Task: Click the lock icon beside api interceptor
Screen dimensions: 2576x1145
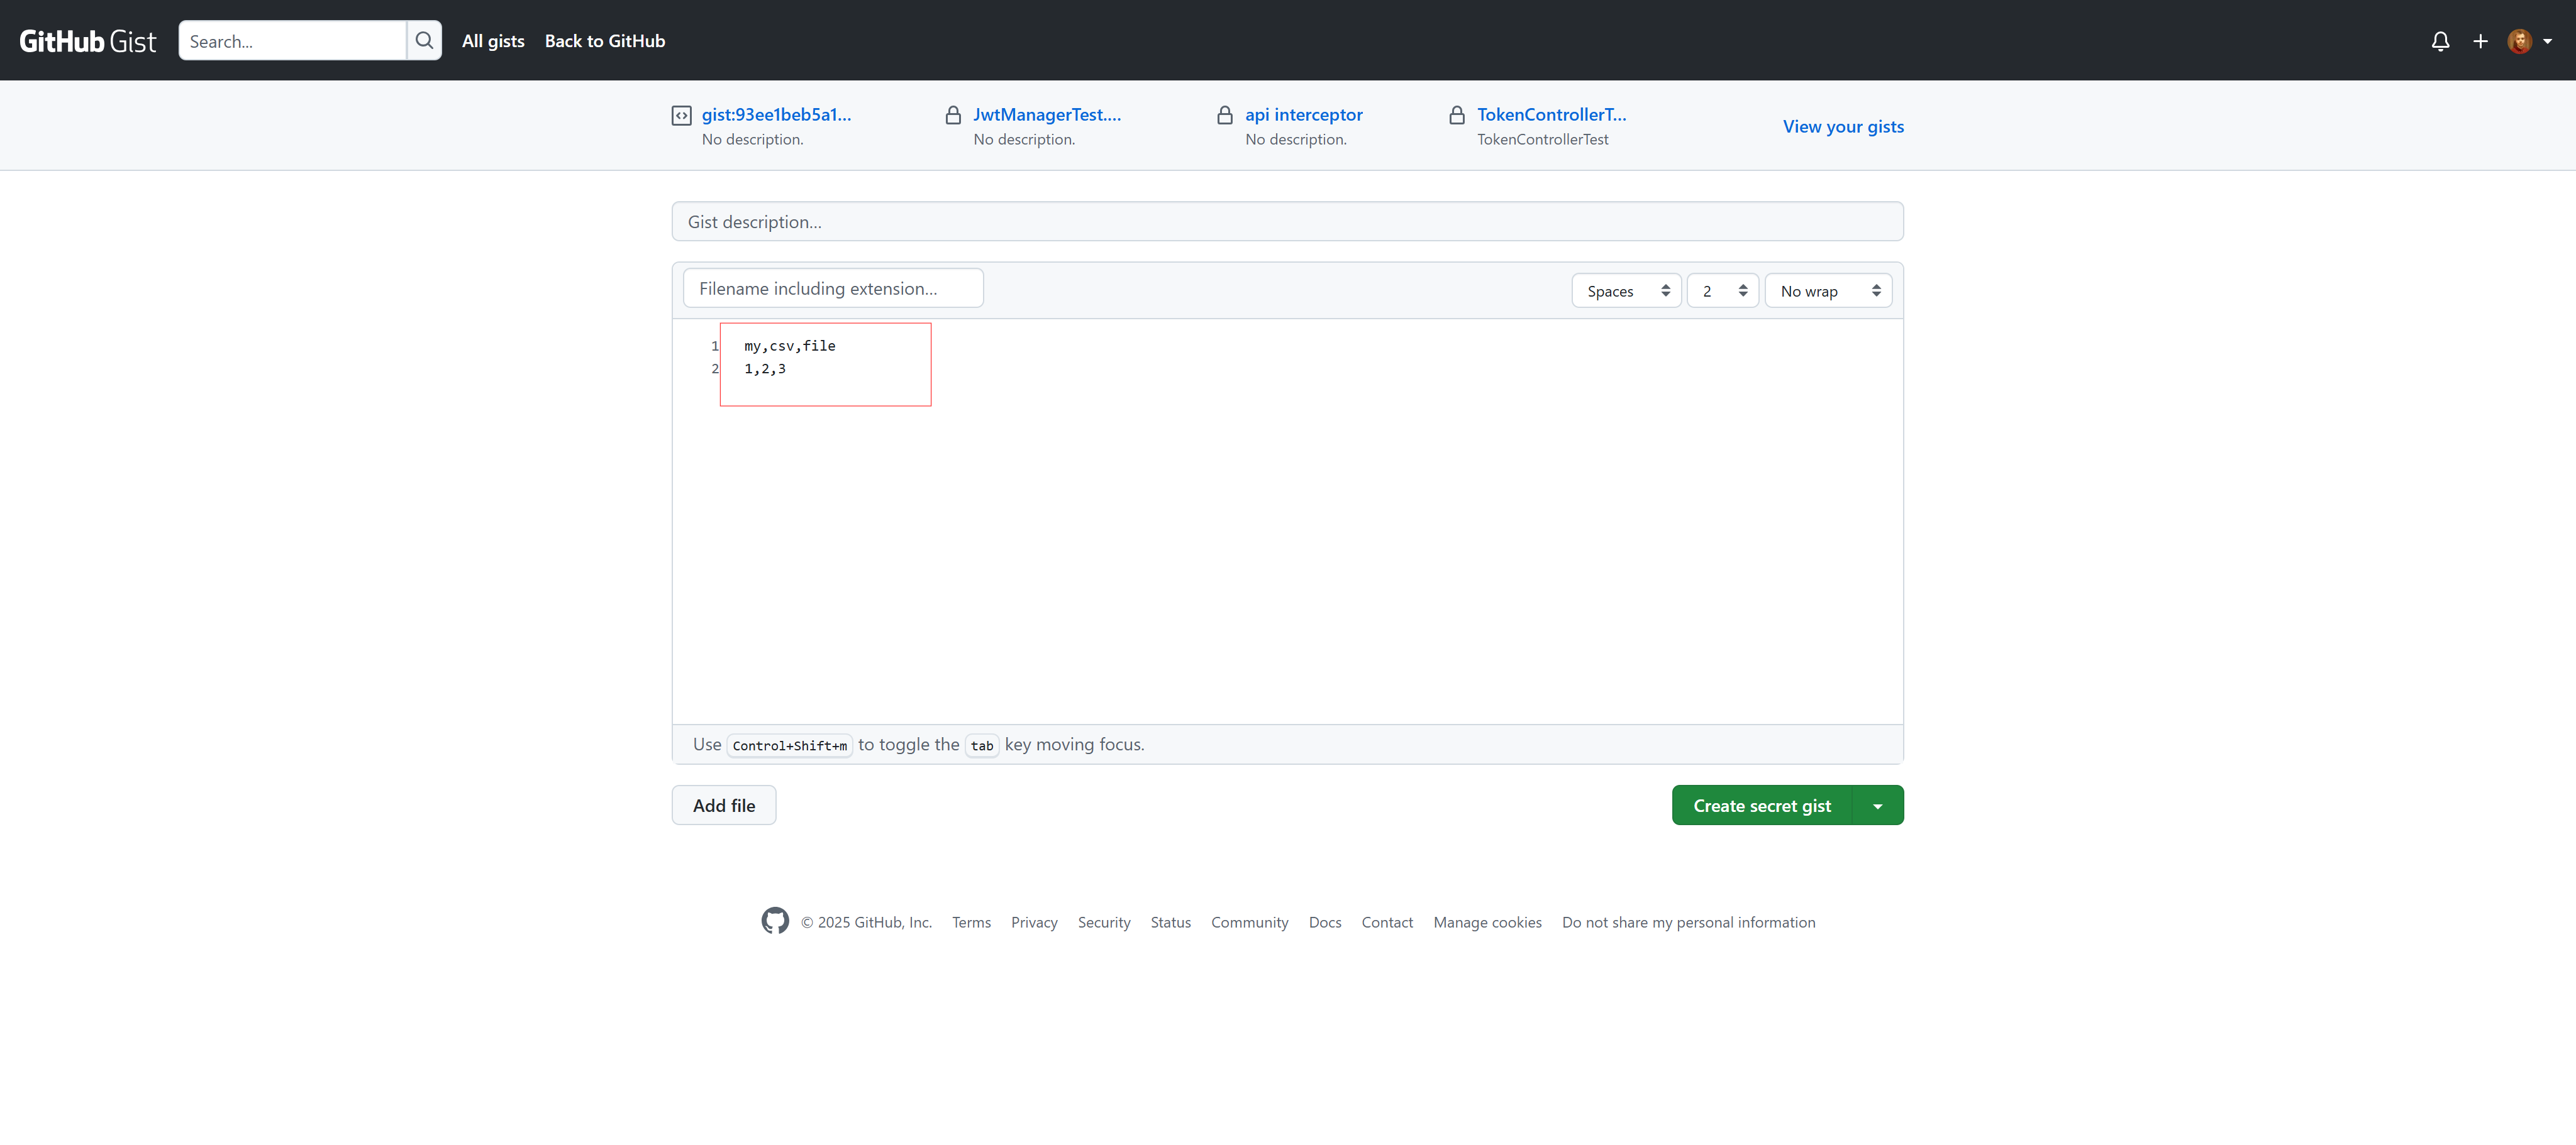Action: tap(1224, 116)
